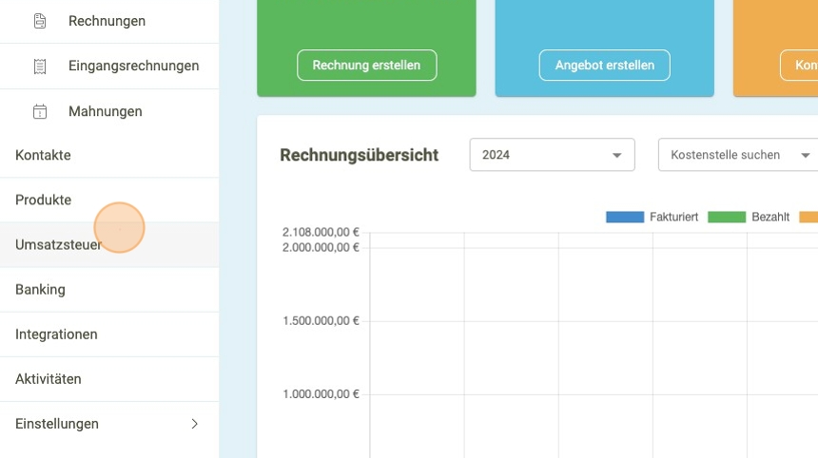Open the Aktivitäten section
This screenshot has width=818, height=458.
pyautogui.click(x=109, y=379)
